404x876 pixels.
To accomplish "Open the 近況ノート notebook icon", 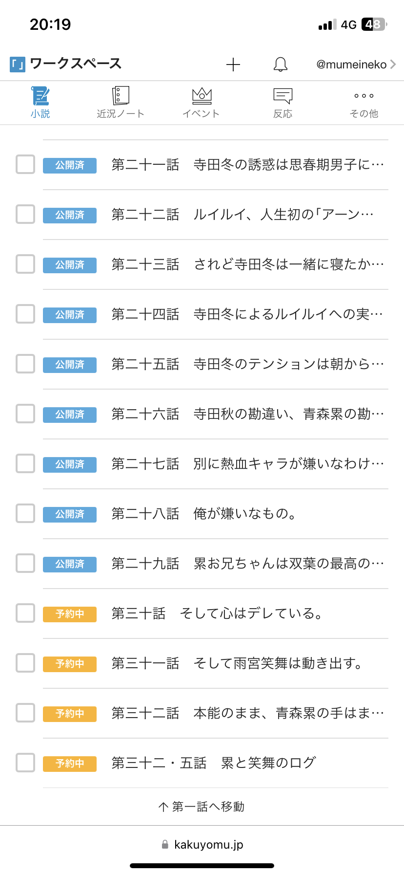I will [121, 96].
